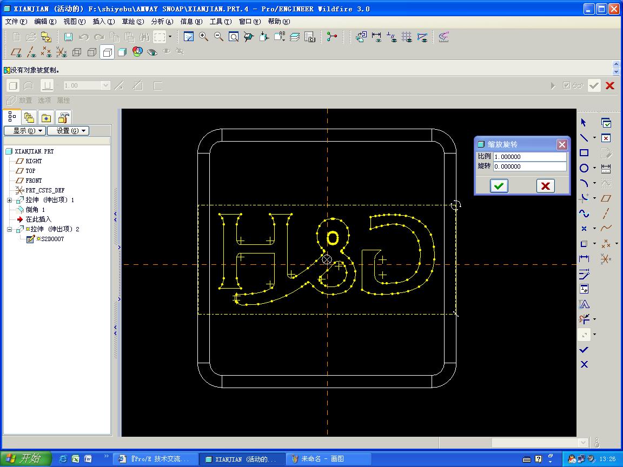Open the Line tool flyout arrow

point(594,138)
